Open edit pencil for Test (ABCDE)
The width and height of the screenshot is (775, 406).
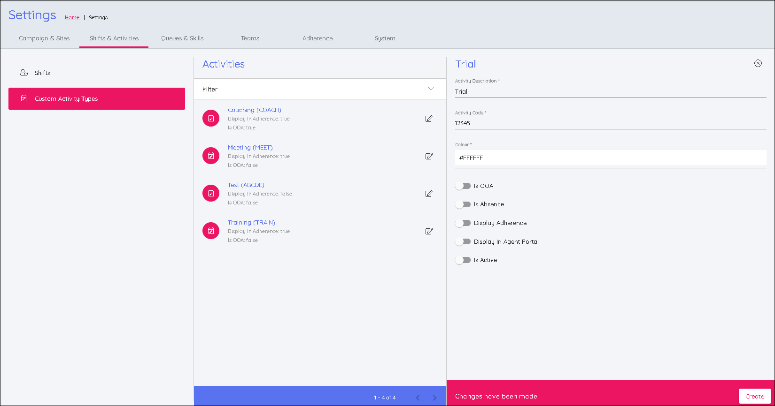coord(429,194)
